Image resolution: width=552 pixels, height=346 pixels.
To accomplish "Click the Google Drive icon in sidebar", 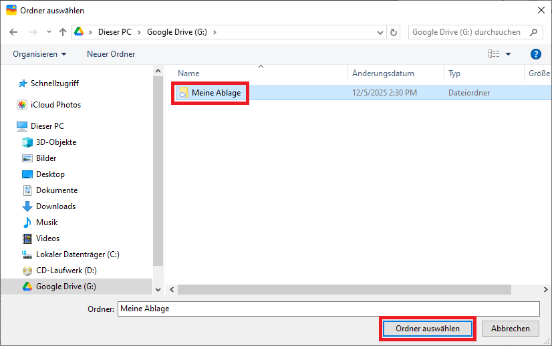I will pos(27,287).
